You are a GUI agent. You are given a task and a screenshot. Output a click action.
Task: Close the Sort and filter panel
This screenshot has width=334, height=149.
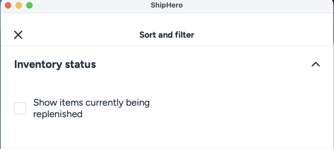[x=18, y=35]
